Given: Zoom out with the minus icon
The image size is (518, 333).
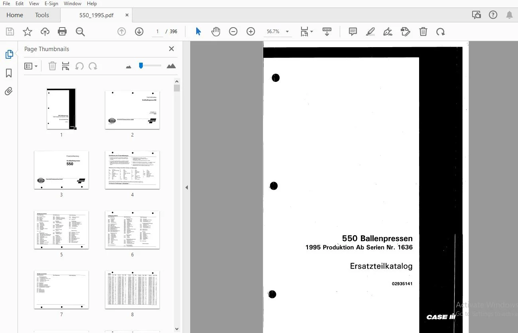Looking at the screenshot, I should pos(233,32).
